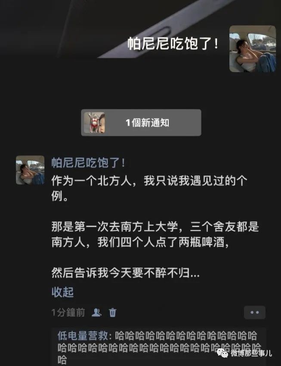Image resolution: width=281 pixels, height=366 pixels.
Task: Click the 微博那些事儿 watermark text
Action: [x=251, y=353]
